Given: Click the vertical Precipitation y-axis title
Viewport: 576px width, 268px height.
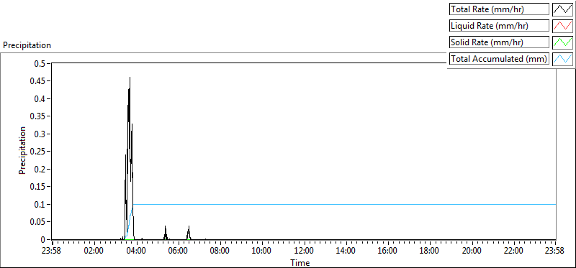Looking at the screenshot, I should point(22,150).
